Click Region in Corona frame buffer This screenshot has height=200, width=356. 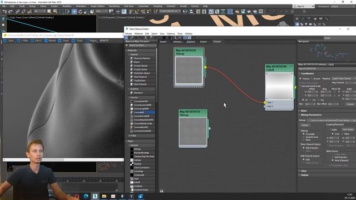point(91,41)
